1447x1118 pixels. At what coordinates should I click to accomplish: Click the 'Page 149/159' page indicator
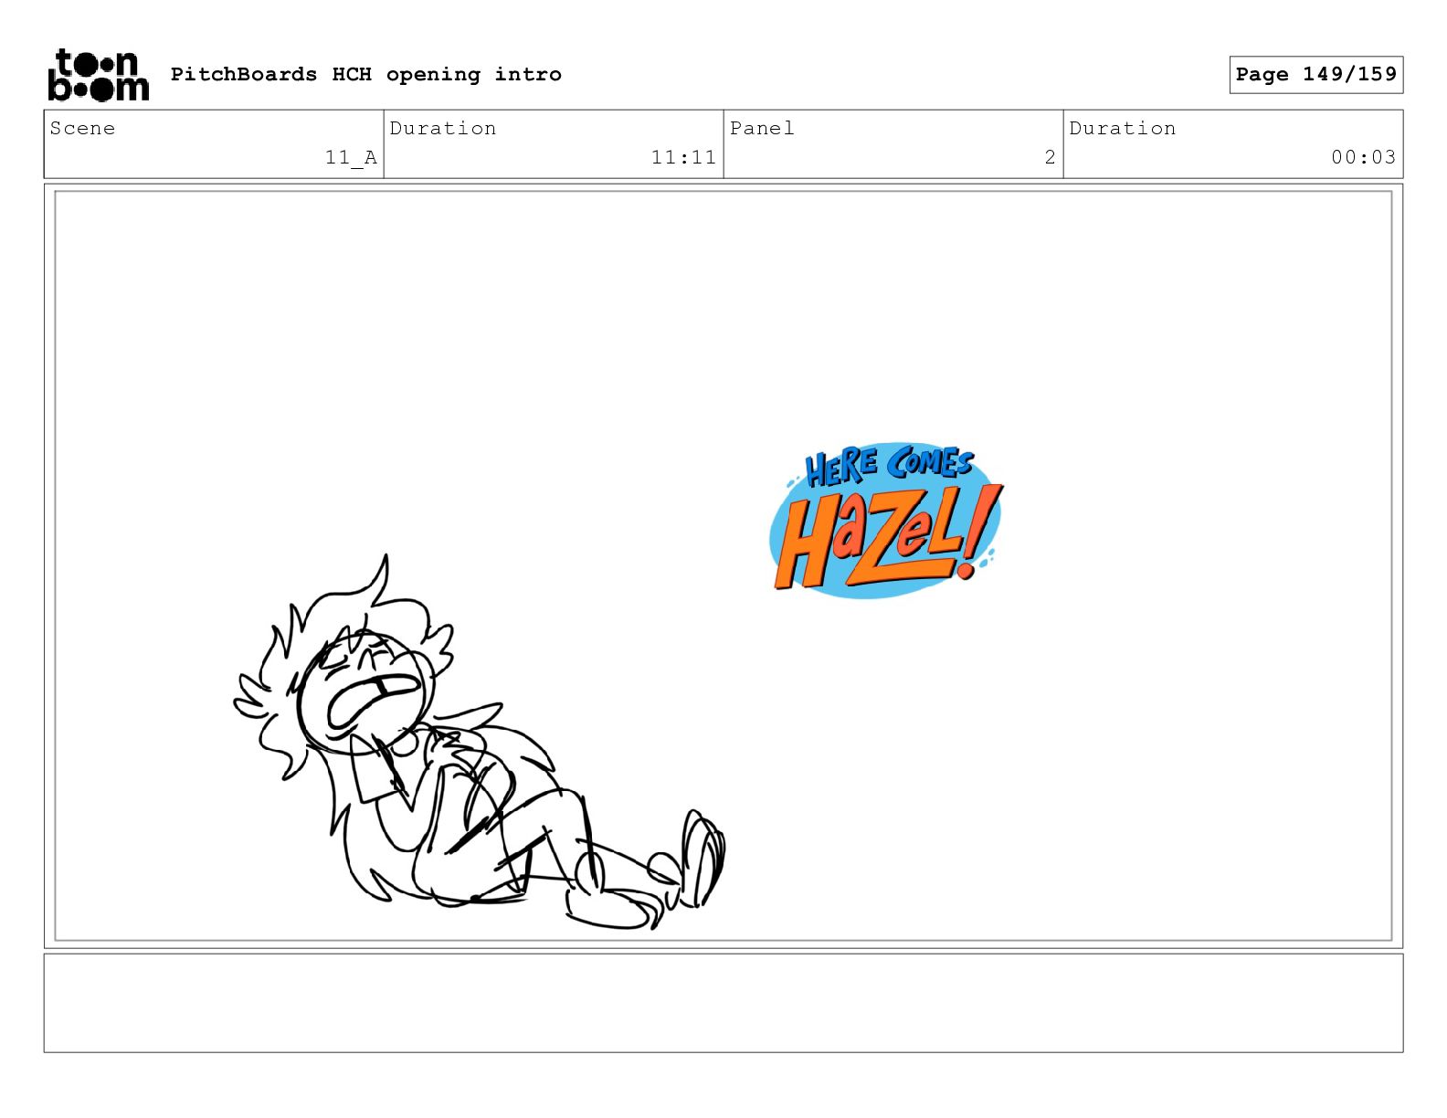tap(1315, 75)
